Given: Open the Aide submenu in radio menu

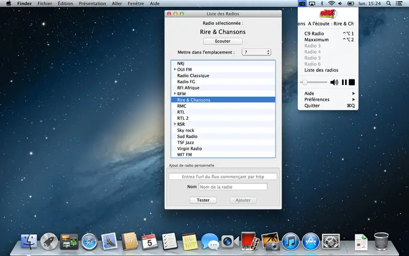Looking at the screenshot, I should point(328,93).
